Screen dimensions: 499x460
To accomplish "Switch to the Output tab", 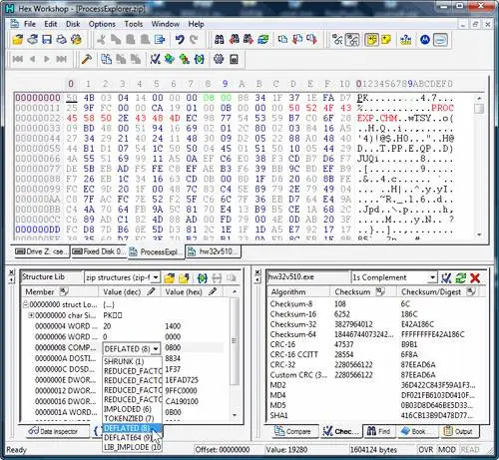I will click(x=459, y=431).
